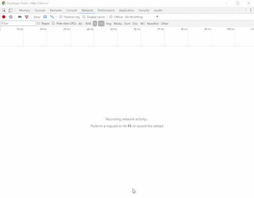Tick the Offline checkbox

111,17
